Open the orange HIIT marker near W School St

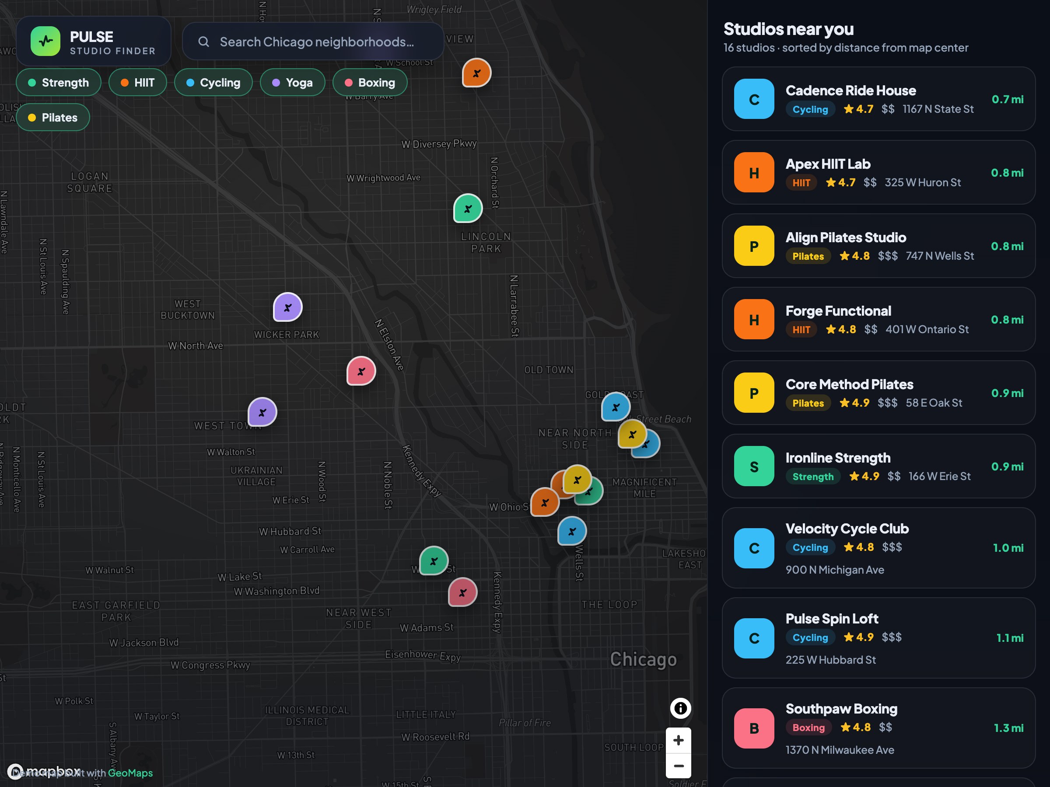476,73
